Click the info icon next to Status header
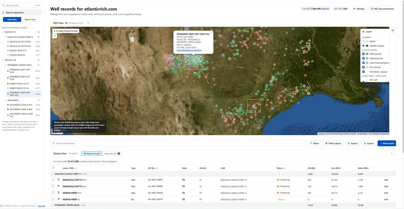The width and height of the screenshot is (404, 209). [284, 168]
